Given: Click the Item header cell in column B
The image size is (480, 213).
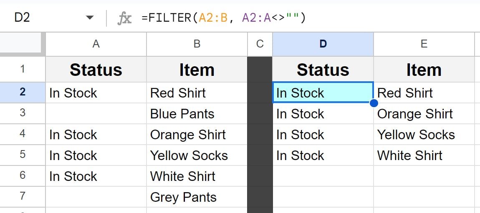Looking at the screenshot, I should click(x=197, y=69).
